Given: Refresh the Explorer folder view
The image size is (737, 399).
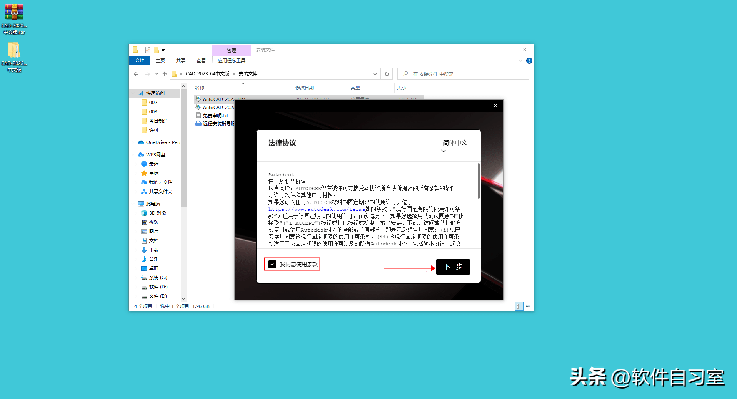Looking at the screenshot, I should [387, 74].
